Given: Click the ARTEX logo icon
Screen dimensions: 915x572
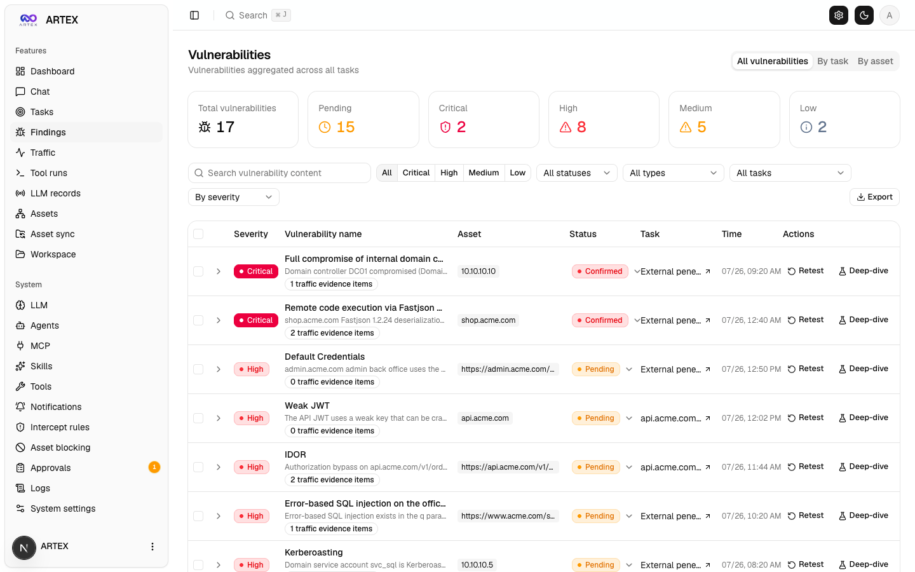Looking at the screenshot, I should tap(29, 20).
